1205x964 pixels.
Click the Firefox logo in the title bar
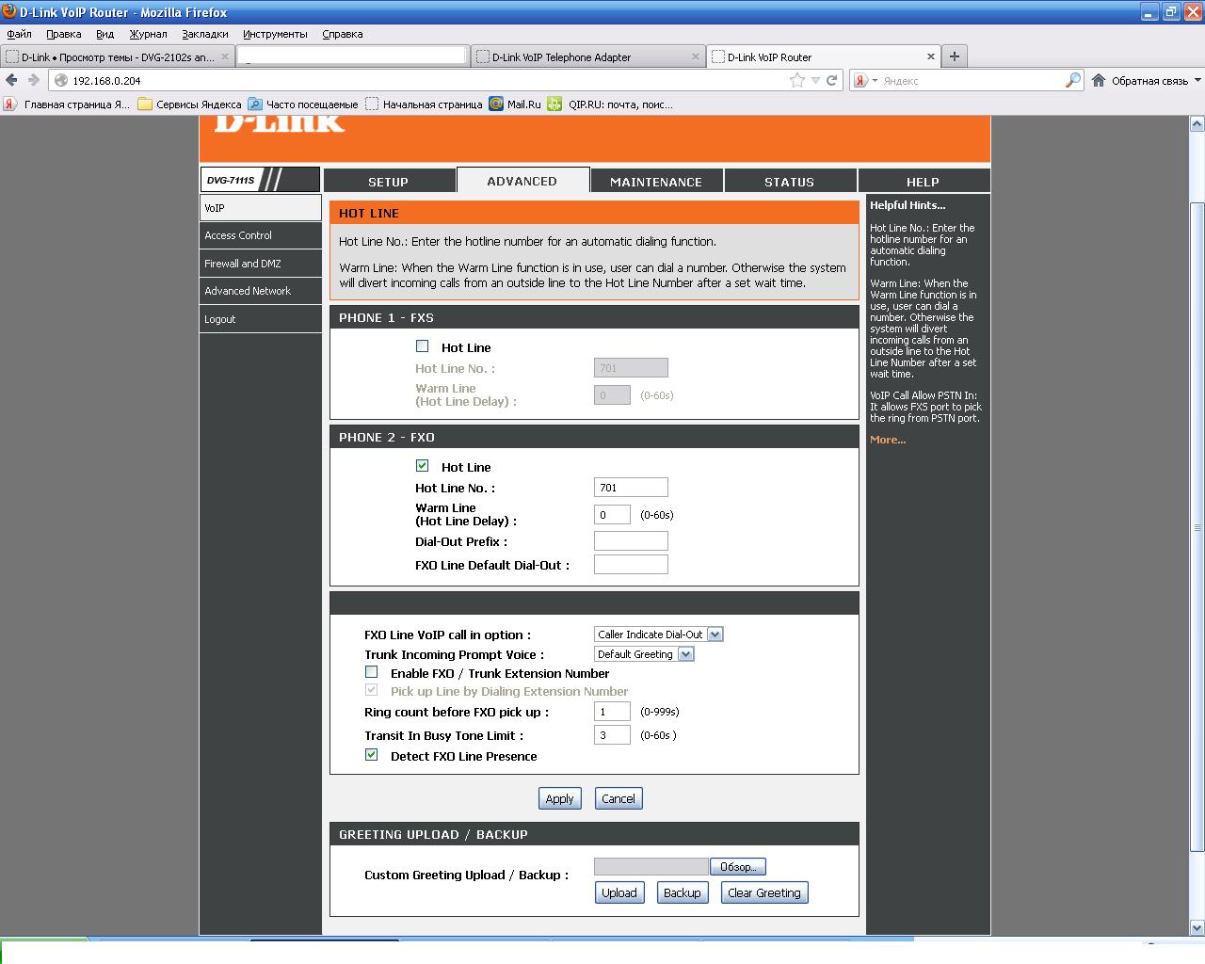point(9,12)
